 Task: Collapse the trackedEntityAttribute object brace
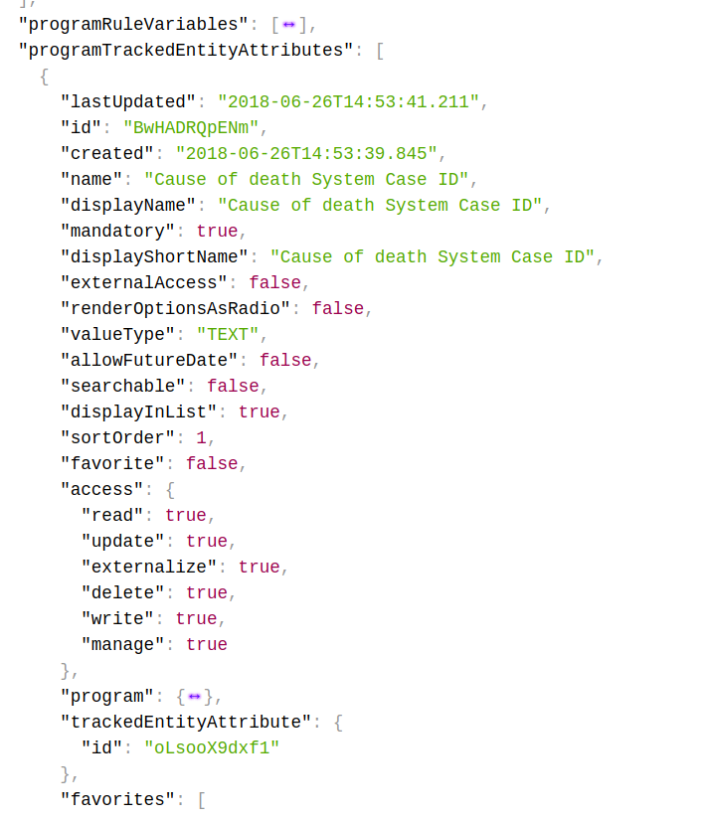[338, 723]
